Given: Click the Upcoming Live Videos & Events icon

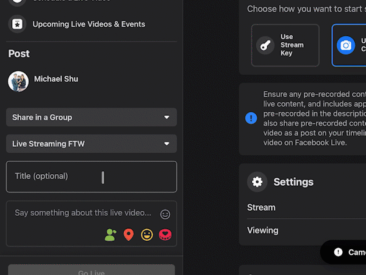Looking at the screenshot, I should pos(17,24).
